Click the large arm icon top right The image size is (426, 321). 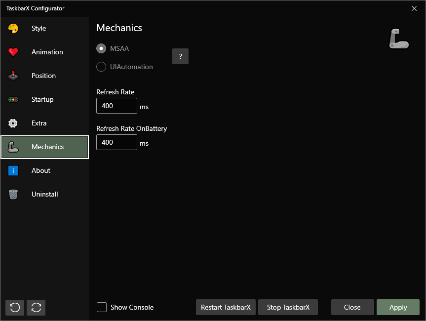pos(399,39)
